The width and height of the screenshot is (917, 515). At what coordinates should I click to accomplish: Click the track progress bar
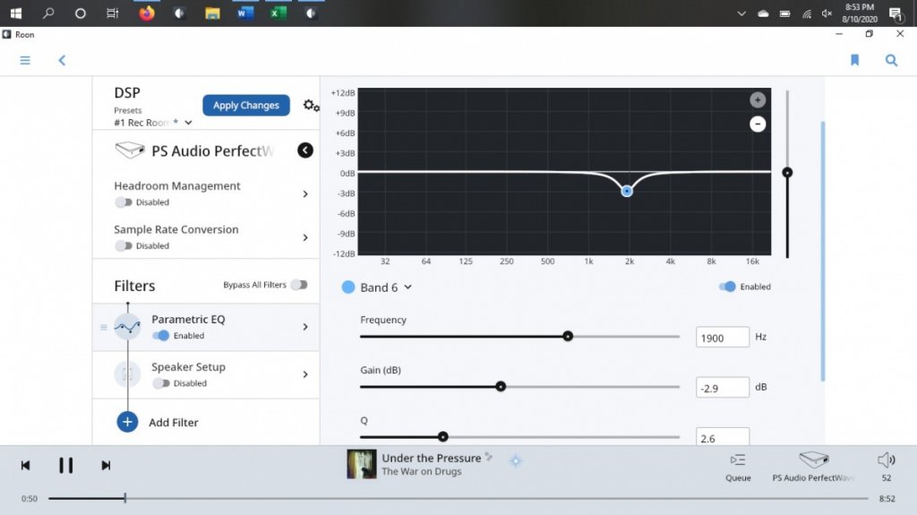coord(458,499)
